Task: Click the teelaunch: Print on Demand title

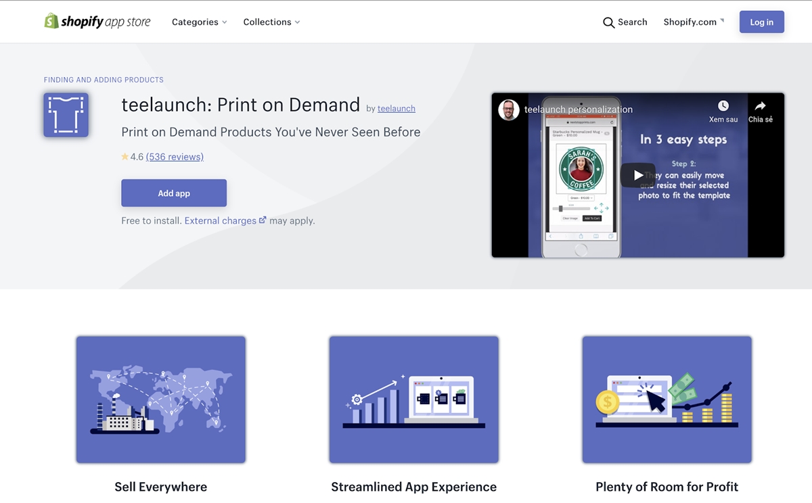Action: pyautogui.click(x=241, y=105)
